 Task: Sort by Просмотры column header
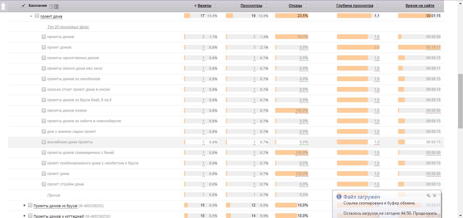coord(251,6)
